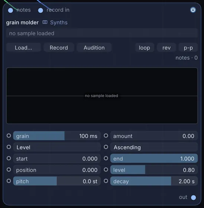
Task: Click the decay modulation port
Action: (x=106, y=181)
